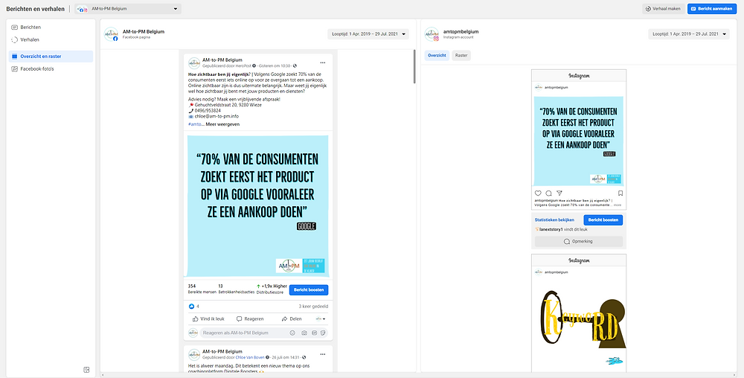Screen dimensions: 744x378
Task: Click the 26 juli post profile avatar
Action: coord(194,354)
